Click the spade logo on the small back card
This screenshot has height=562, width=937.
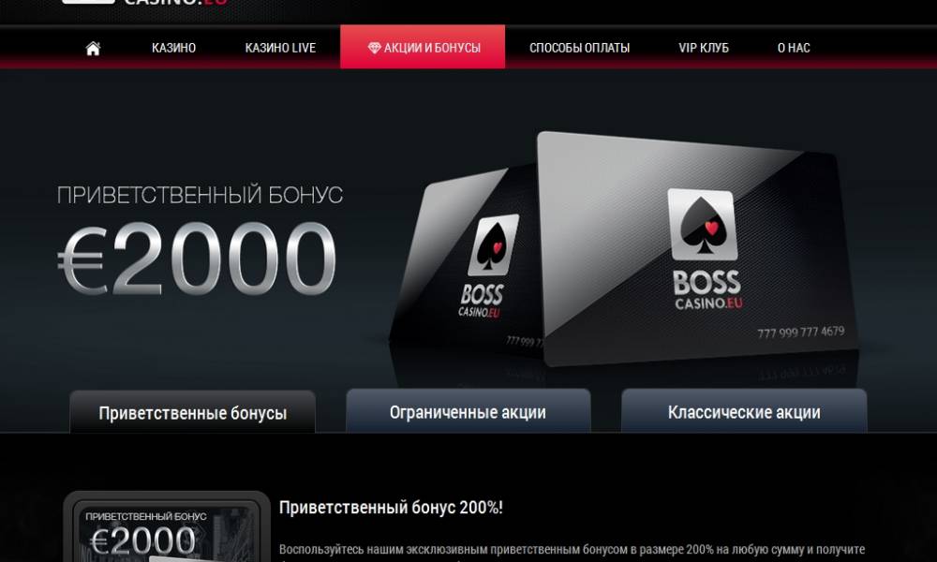click(x=493, y=244)
